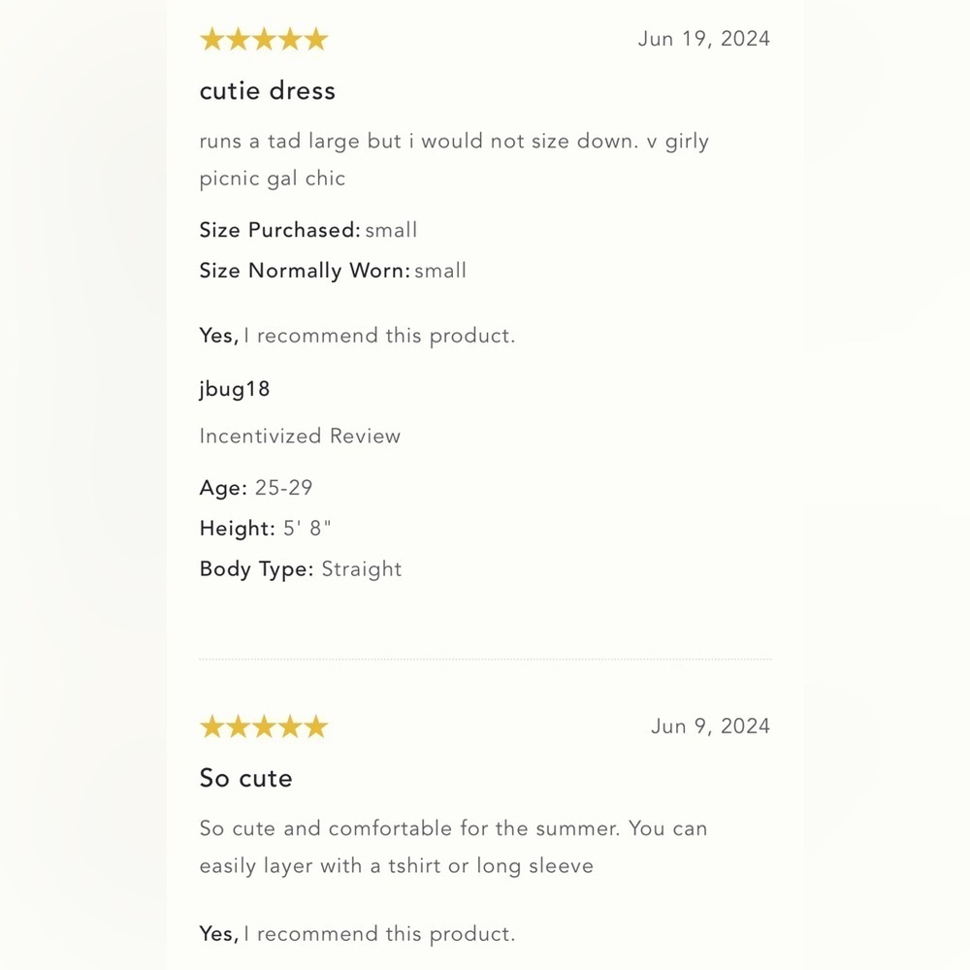Click the first star of the So cute rating
Viewport: 970px width, 970px height.
point(212,727)
